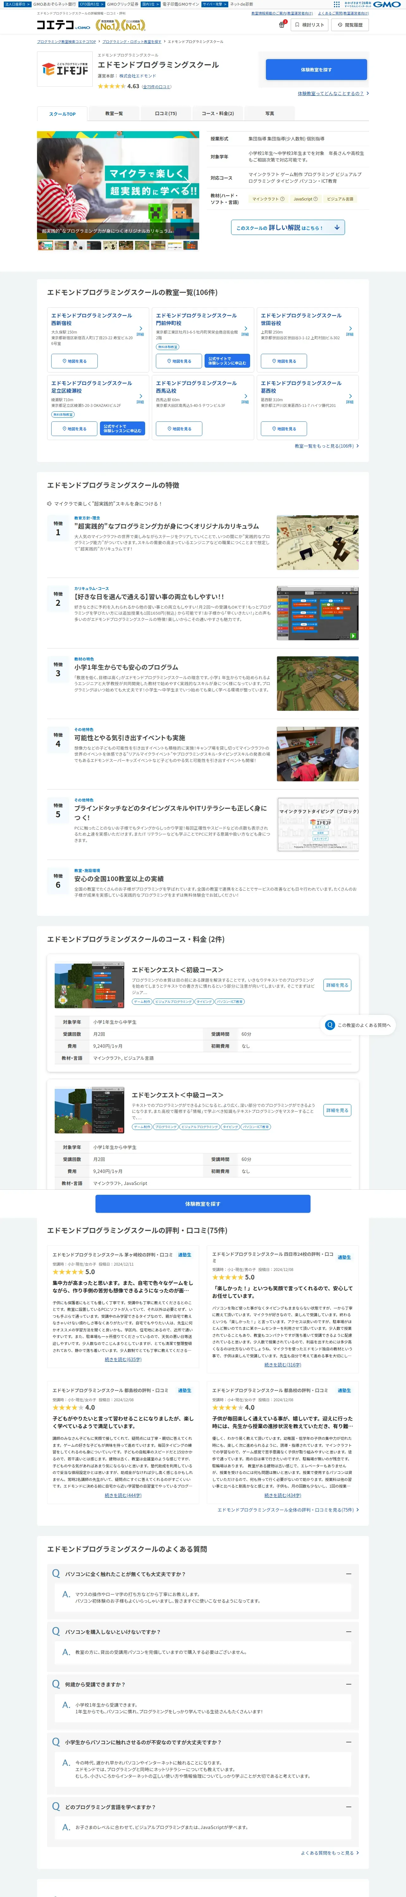Switch to the 教室一覧 tab
Screen dimensions: 406x1897
[x=114, y=114]
